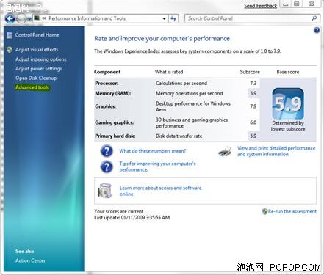This screenshot has height=275, width=324.
Task: Open Tips for improving your computer's performance
Action: tap(157, 166)
